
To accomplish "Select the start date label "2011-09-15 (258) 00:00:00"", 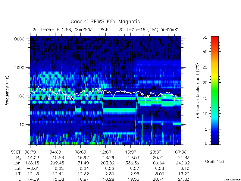I will (x=63, y=30).
